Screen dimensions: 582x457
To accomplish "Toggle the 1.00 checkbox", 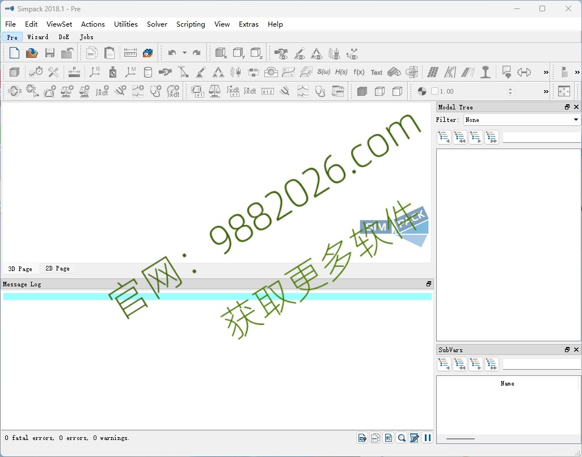I will tap(435, 91).
